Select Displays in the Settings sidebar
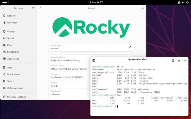The image size is (191, 119). [x=19, y=31]
